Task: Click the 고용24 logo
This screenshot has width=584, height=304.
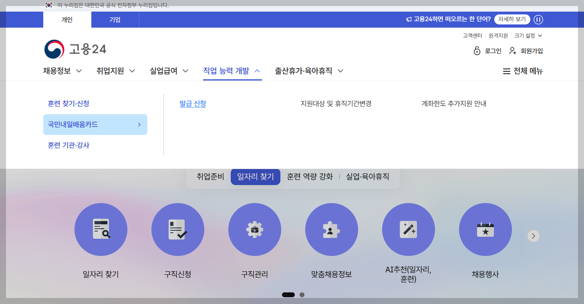Action: pos(75,49)
